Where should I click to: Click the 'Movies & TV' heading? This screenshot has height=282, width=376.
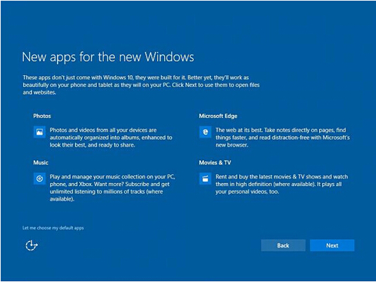(215, 163)
